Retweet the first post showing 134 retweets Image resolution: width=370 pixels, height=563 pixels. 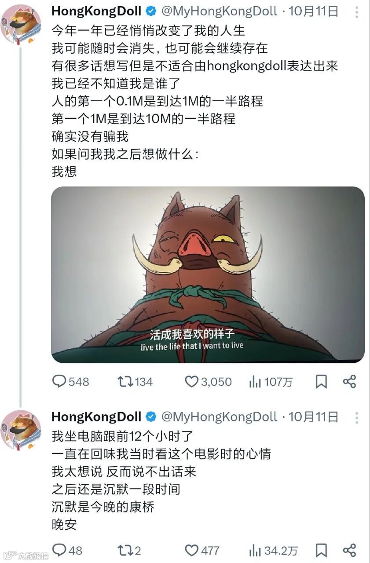135,381
